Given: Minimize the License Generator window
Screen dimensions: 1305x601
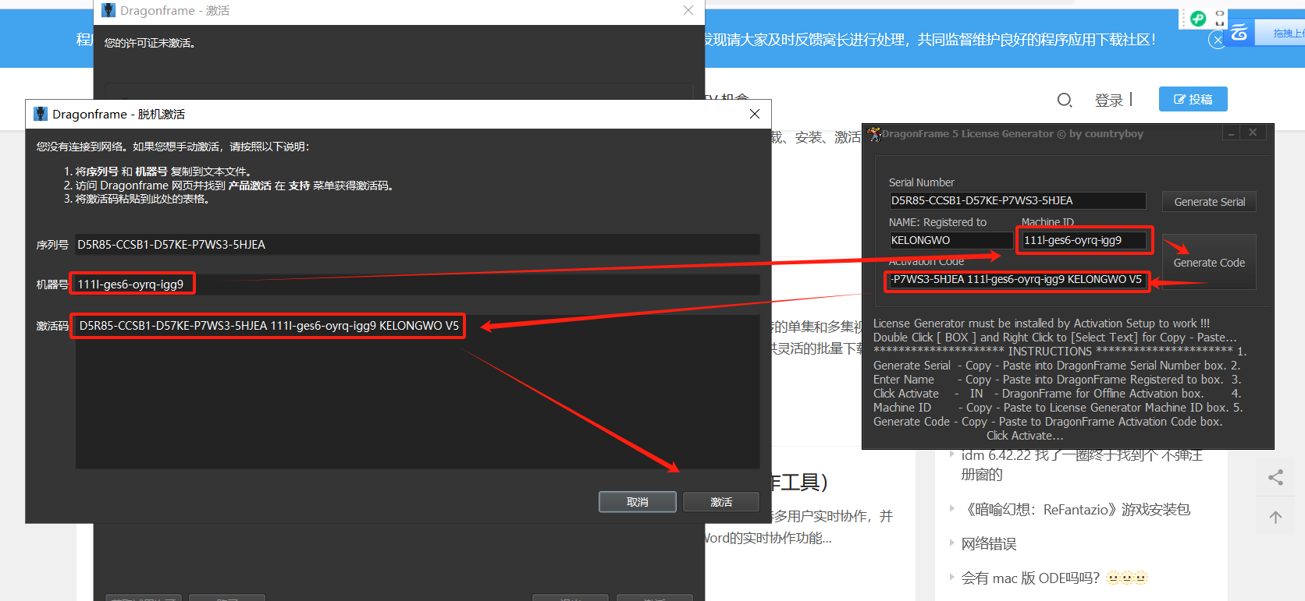Looking at the screenshot, I should coord(1232,133).
